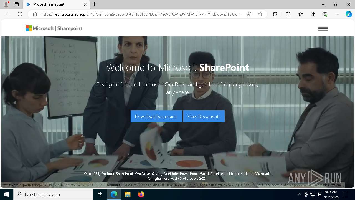The image size is (355, 200).
Task: Go back using the browser back arrow
Action: [8, 14]
